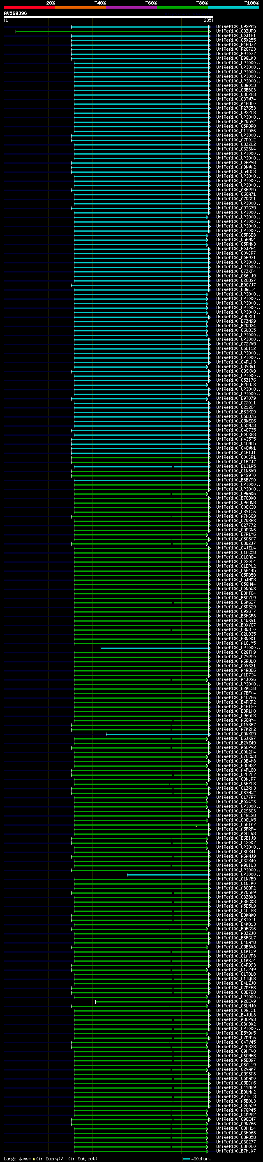The width and height of the screenshot is (263, 1162).
Task: Open hit UniRef100_Q9SPK5
Action: click(x=236, y=27)
